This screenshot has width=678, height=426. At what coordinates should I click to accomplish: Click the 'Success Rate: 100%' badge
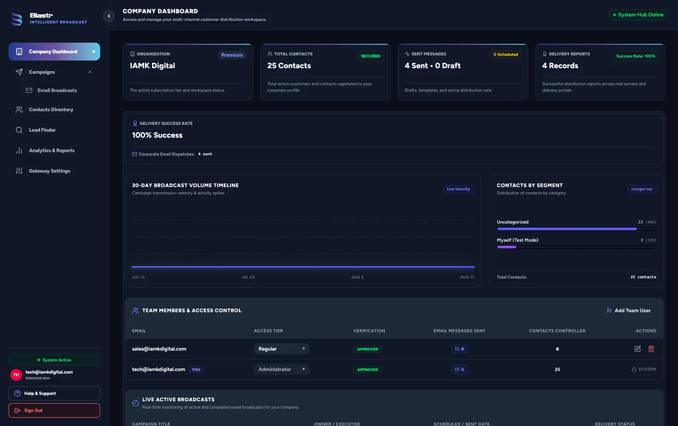636,56
